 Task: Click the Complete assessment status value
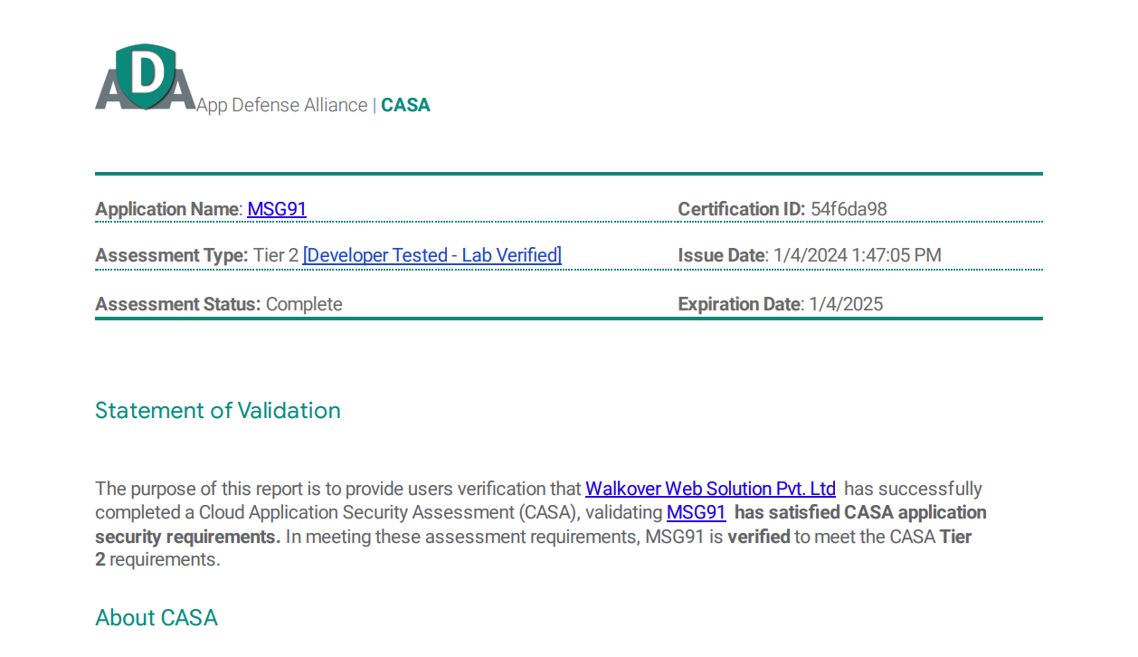coord(304,304)
